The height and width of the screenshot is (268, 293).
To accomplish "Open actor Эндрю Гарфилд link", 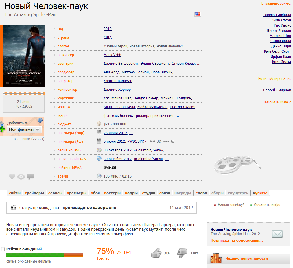I will click(x=277, y=15).
